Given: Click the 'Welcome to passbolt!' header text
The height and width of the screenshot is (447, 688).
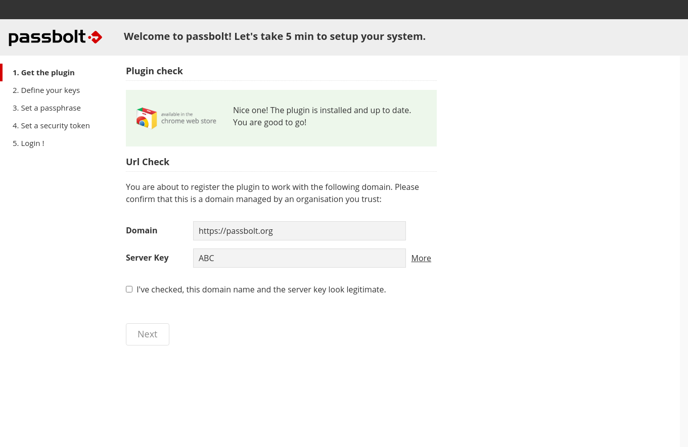Looking at the screenshot, I should point(274,36).
